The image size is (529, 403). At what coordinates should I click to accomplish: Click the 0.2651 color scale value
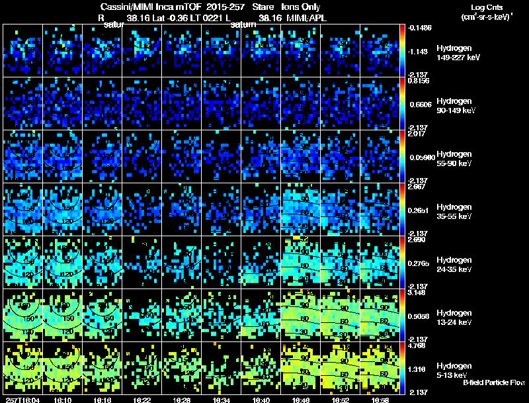(x=419, y=210)
